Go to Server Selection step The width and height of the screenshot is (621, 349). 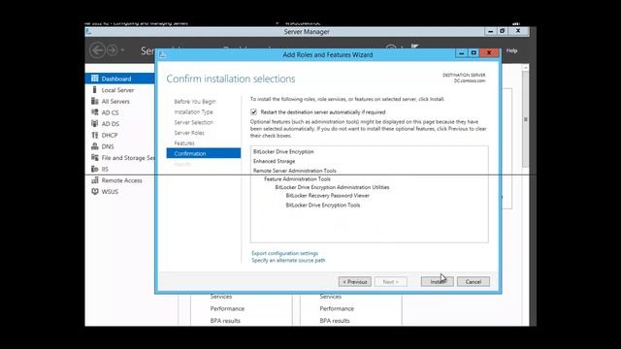(x=194, y=122)
